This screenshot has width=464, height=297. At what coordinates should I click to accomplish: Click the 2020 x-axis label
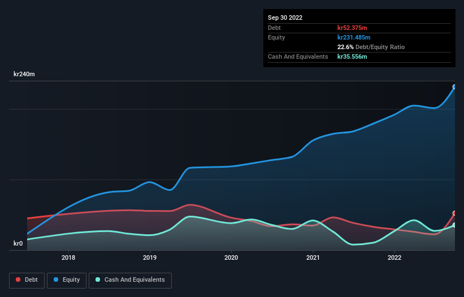[231, 257]
